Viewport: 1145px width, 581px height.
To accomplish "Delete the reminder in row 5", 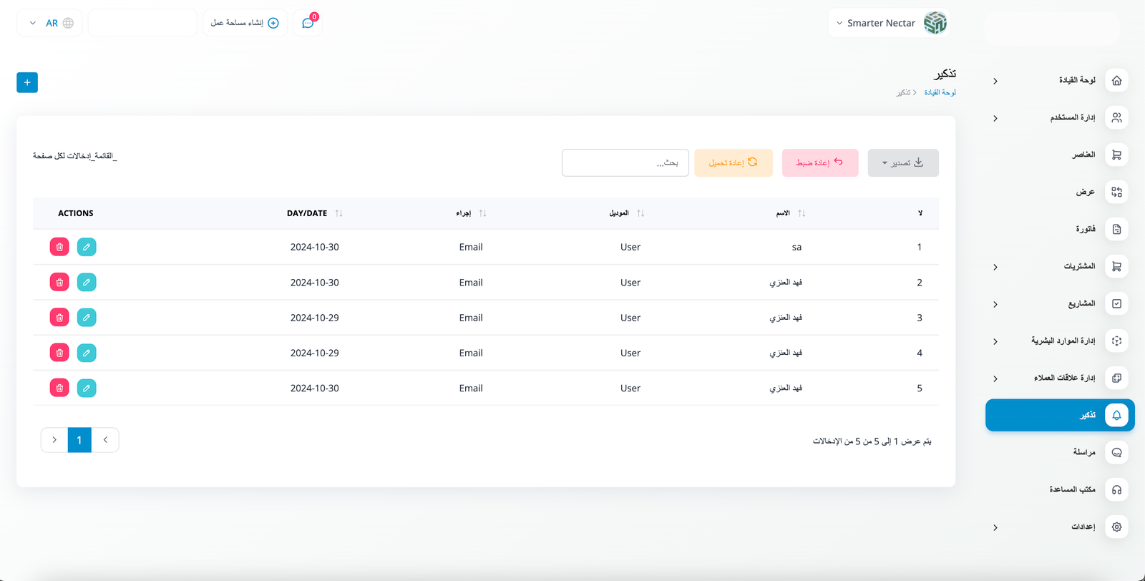I will (x=59, y=389).
